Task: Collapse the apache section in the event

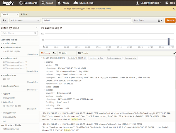Action: pyautogui.click(x=45, y=62)
